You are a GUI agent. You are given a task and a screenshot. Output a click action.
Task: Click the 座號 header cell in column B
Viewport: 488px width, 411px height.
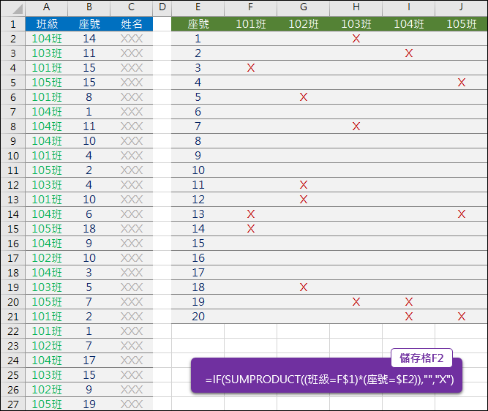coord(89,24)
